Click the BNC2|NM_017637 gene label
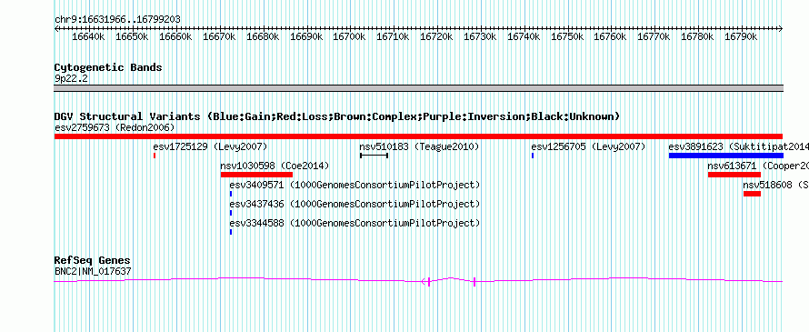 click(x=93, y=271)
